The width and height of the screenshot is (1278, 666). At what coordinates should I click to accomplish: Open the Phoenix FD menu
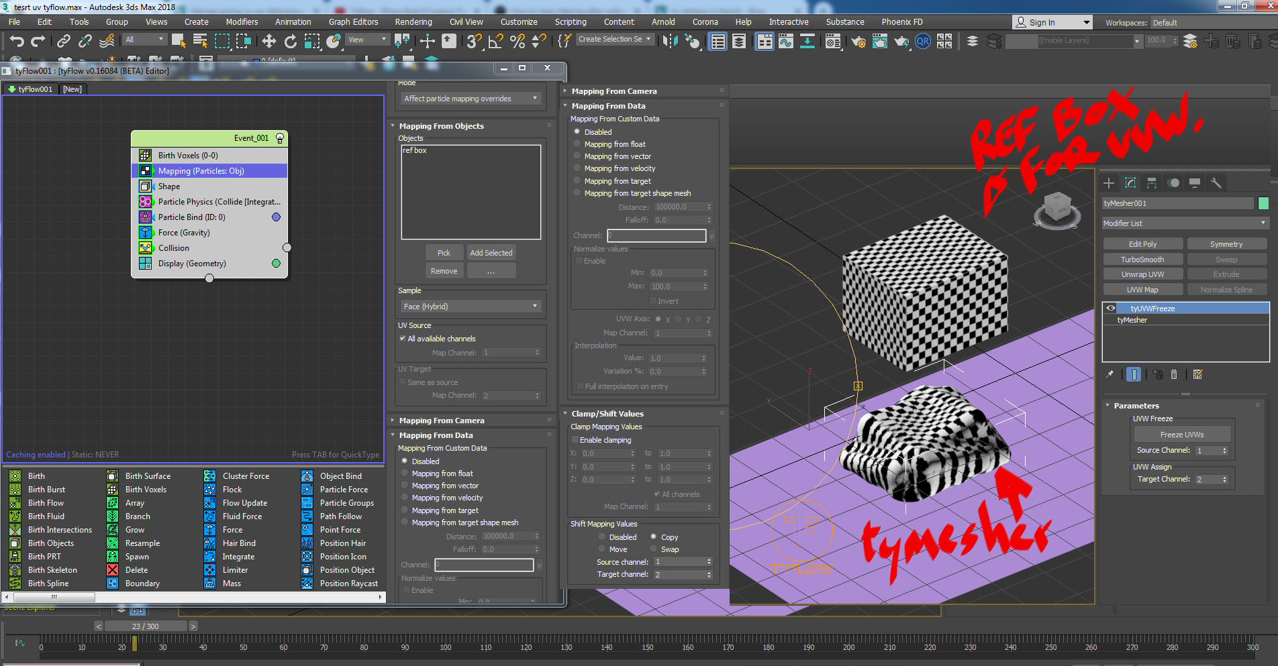(902, 22)
